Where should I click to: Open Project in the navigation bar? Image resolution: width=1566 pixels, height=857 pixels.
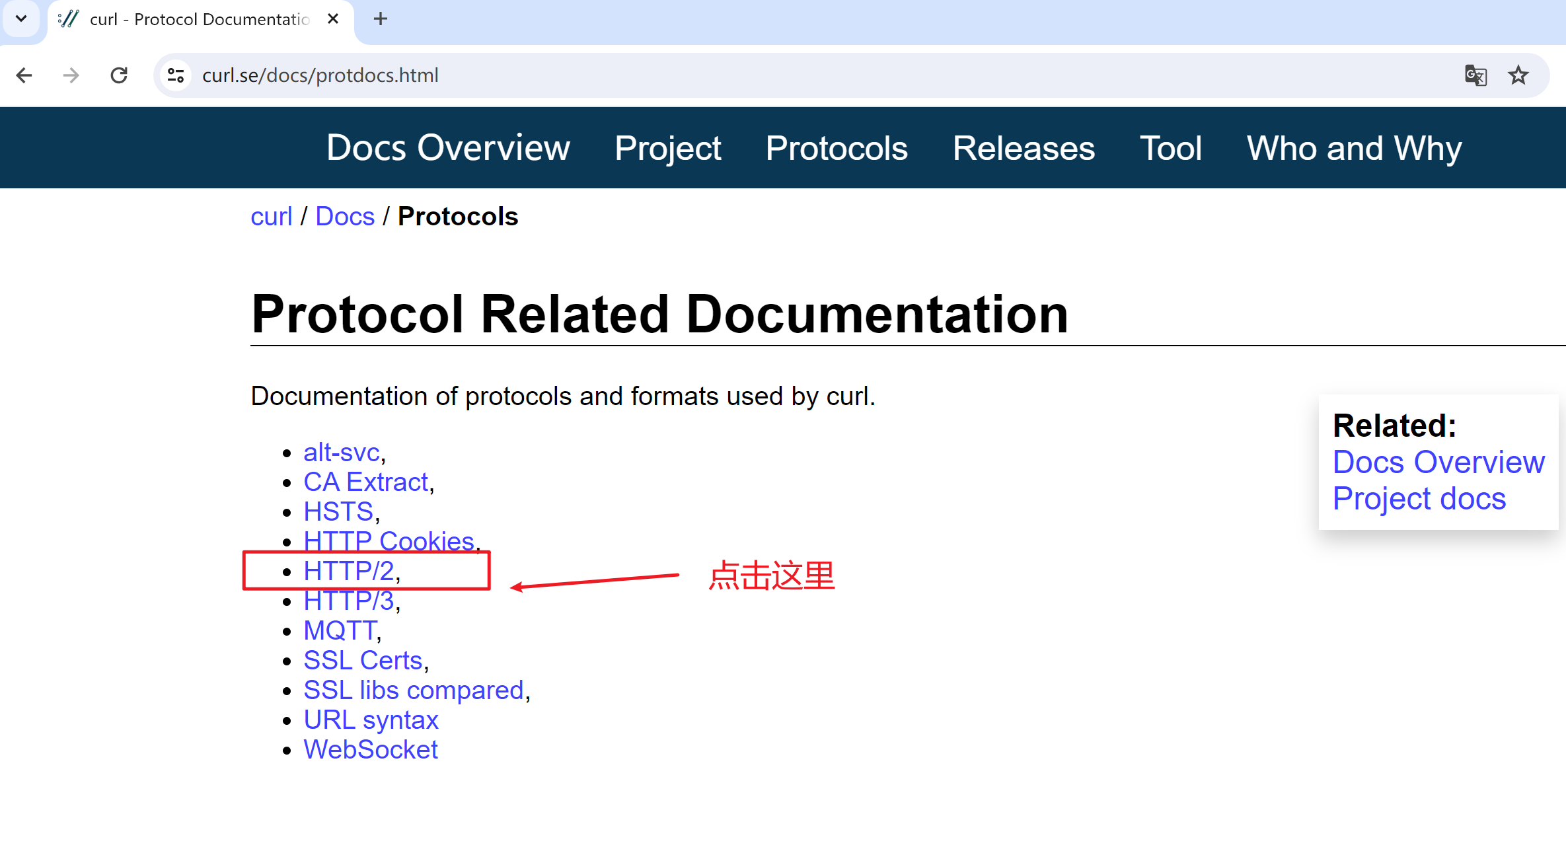click(667, 148)
